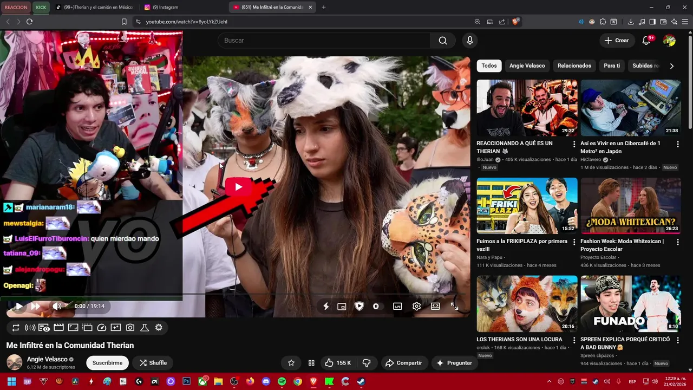Click the Crear create button
This screenshot has height=390, width=693.
click(617, 41)
